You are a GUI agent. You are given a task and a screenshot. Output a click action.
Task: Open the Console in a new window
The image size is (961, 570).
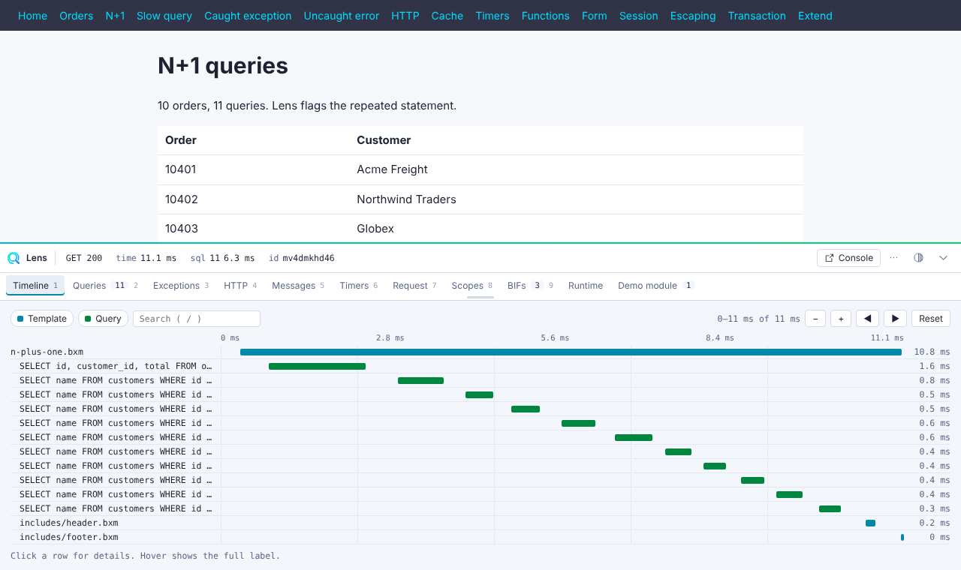pos(848,258)
